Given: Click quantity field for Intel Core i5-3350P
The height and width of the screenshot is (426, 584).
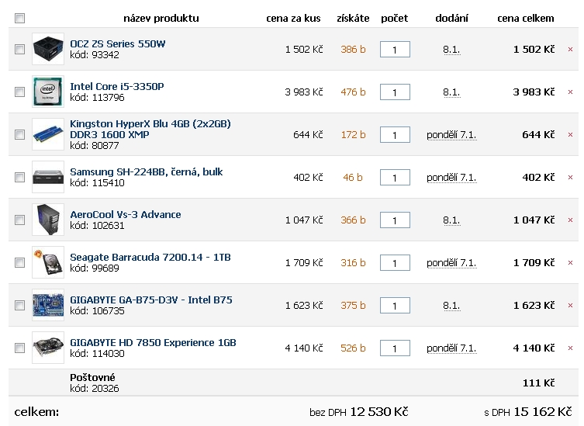Looking at the screenshot, I should pos(395,92).
